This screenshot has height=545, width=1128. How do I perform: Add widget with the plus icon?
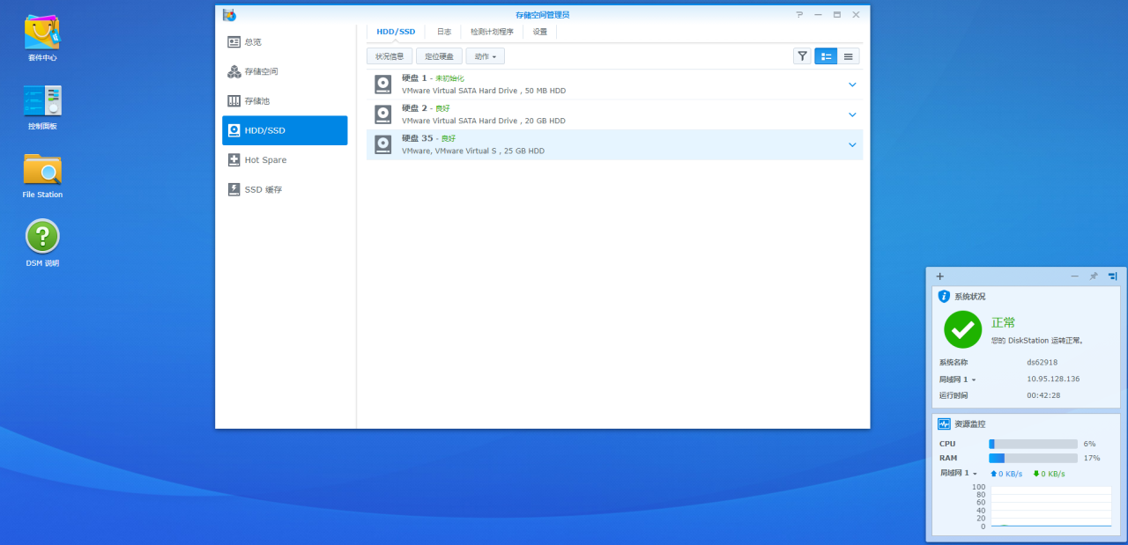pos(940,276)
